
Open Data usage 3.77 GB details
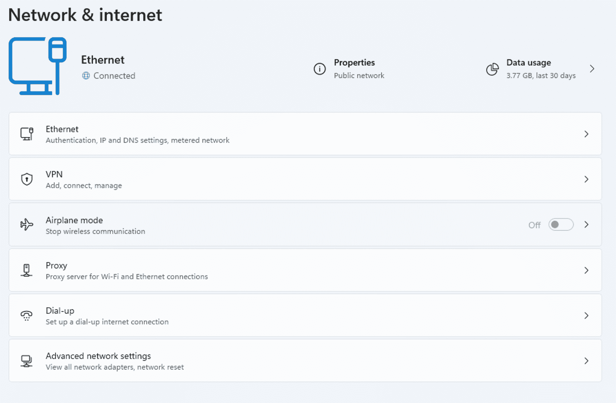(541, 69)
